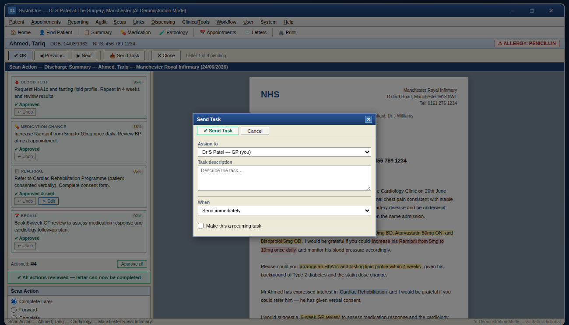This screenshot has width=569, height=325.
Task: Select the Forward radio button
Action: 14,310
